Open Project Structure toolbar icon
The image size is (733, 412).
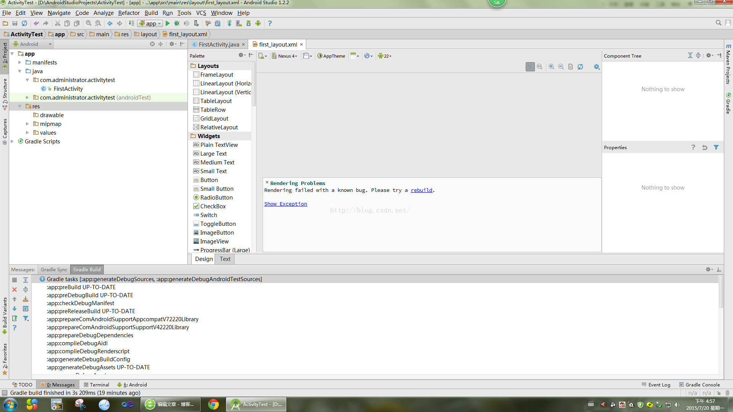[x=218, y=24]
